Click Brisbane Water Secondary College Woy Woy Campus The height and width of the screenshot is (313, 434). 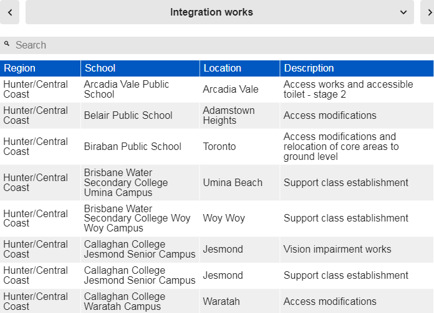pos(137,218)
